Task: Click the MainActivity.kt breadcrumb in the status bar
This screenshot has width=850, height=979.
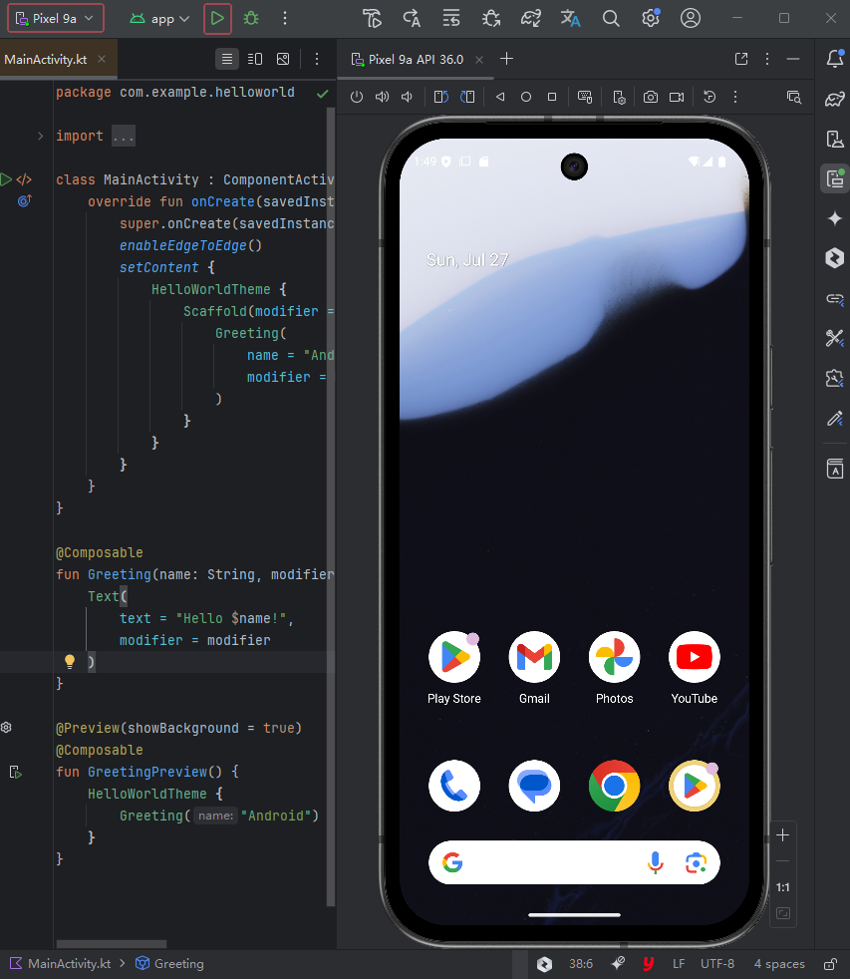Action: click(61, 963)
